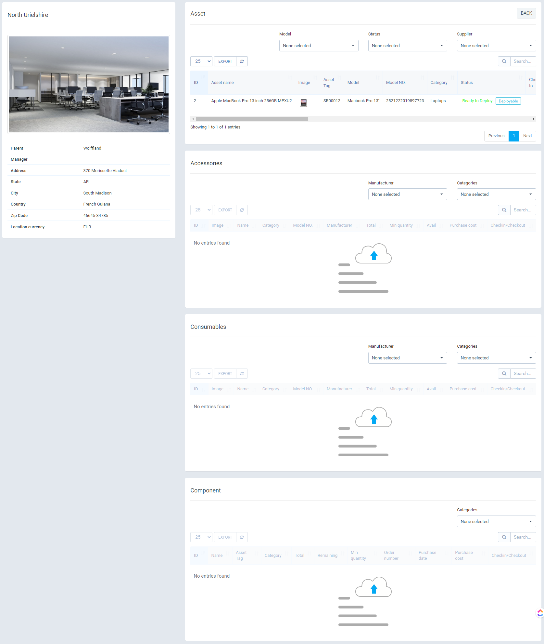The height and width of the screenshot is (644, 544).
Task: Click the Accessories search magnifier icon
Action: (x=504, y=210)
